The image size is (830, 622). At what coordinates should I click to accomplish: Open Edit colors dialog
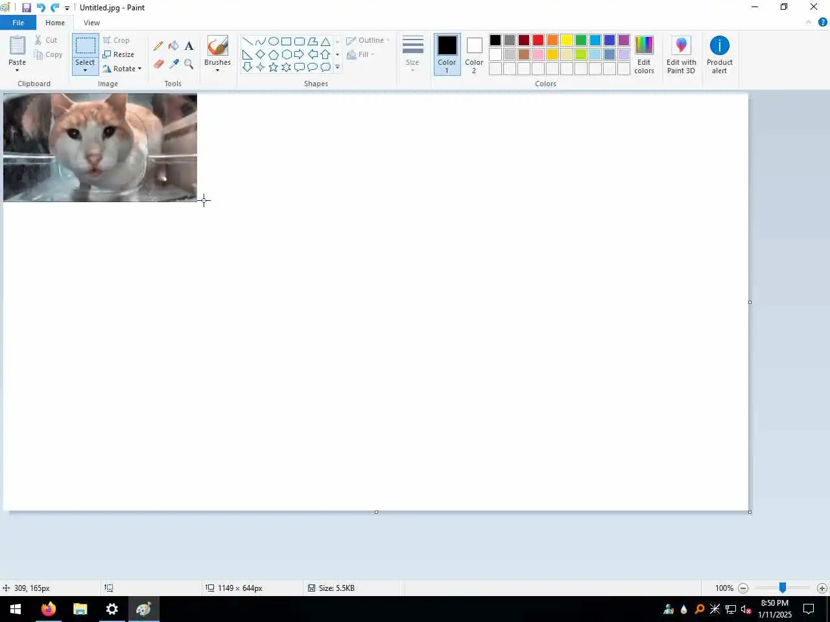(644, 55)
